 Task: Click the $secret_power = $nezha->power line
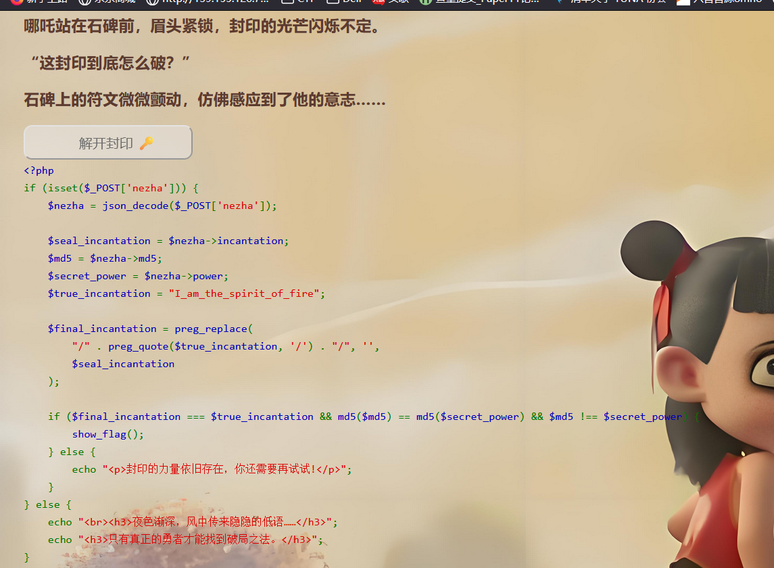tap(138, 276)
